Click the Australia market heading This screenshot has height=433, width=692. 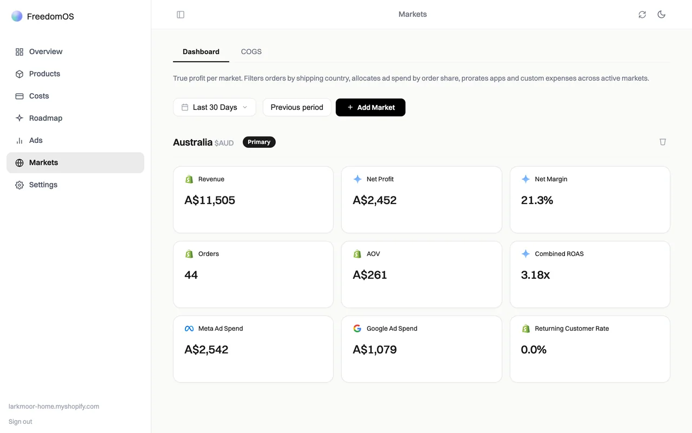coord(192,142)
